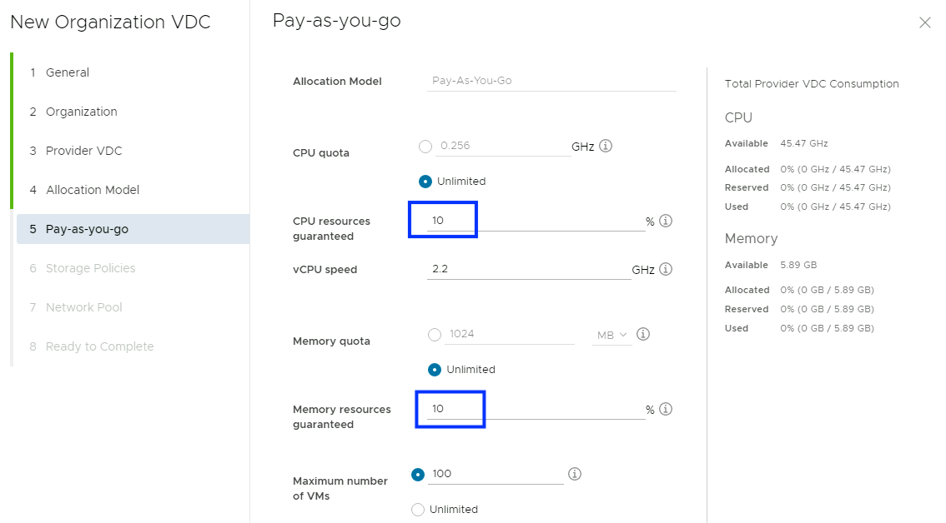Click info icon for Maximum number of VMs

click(x=574, y=474)
